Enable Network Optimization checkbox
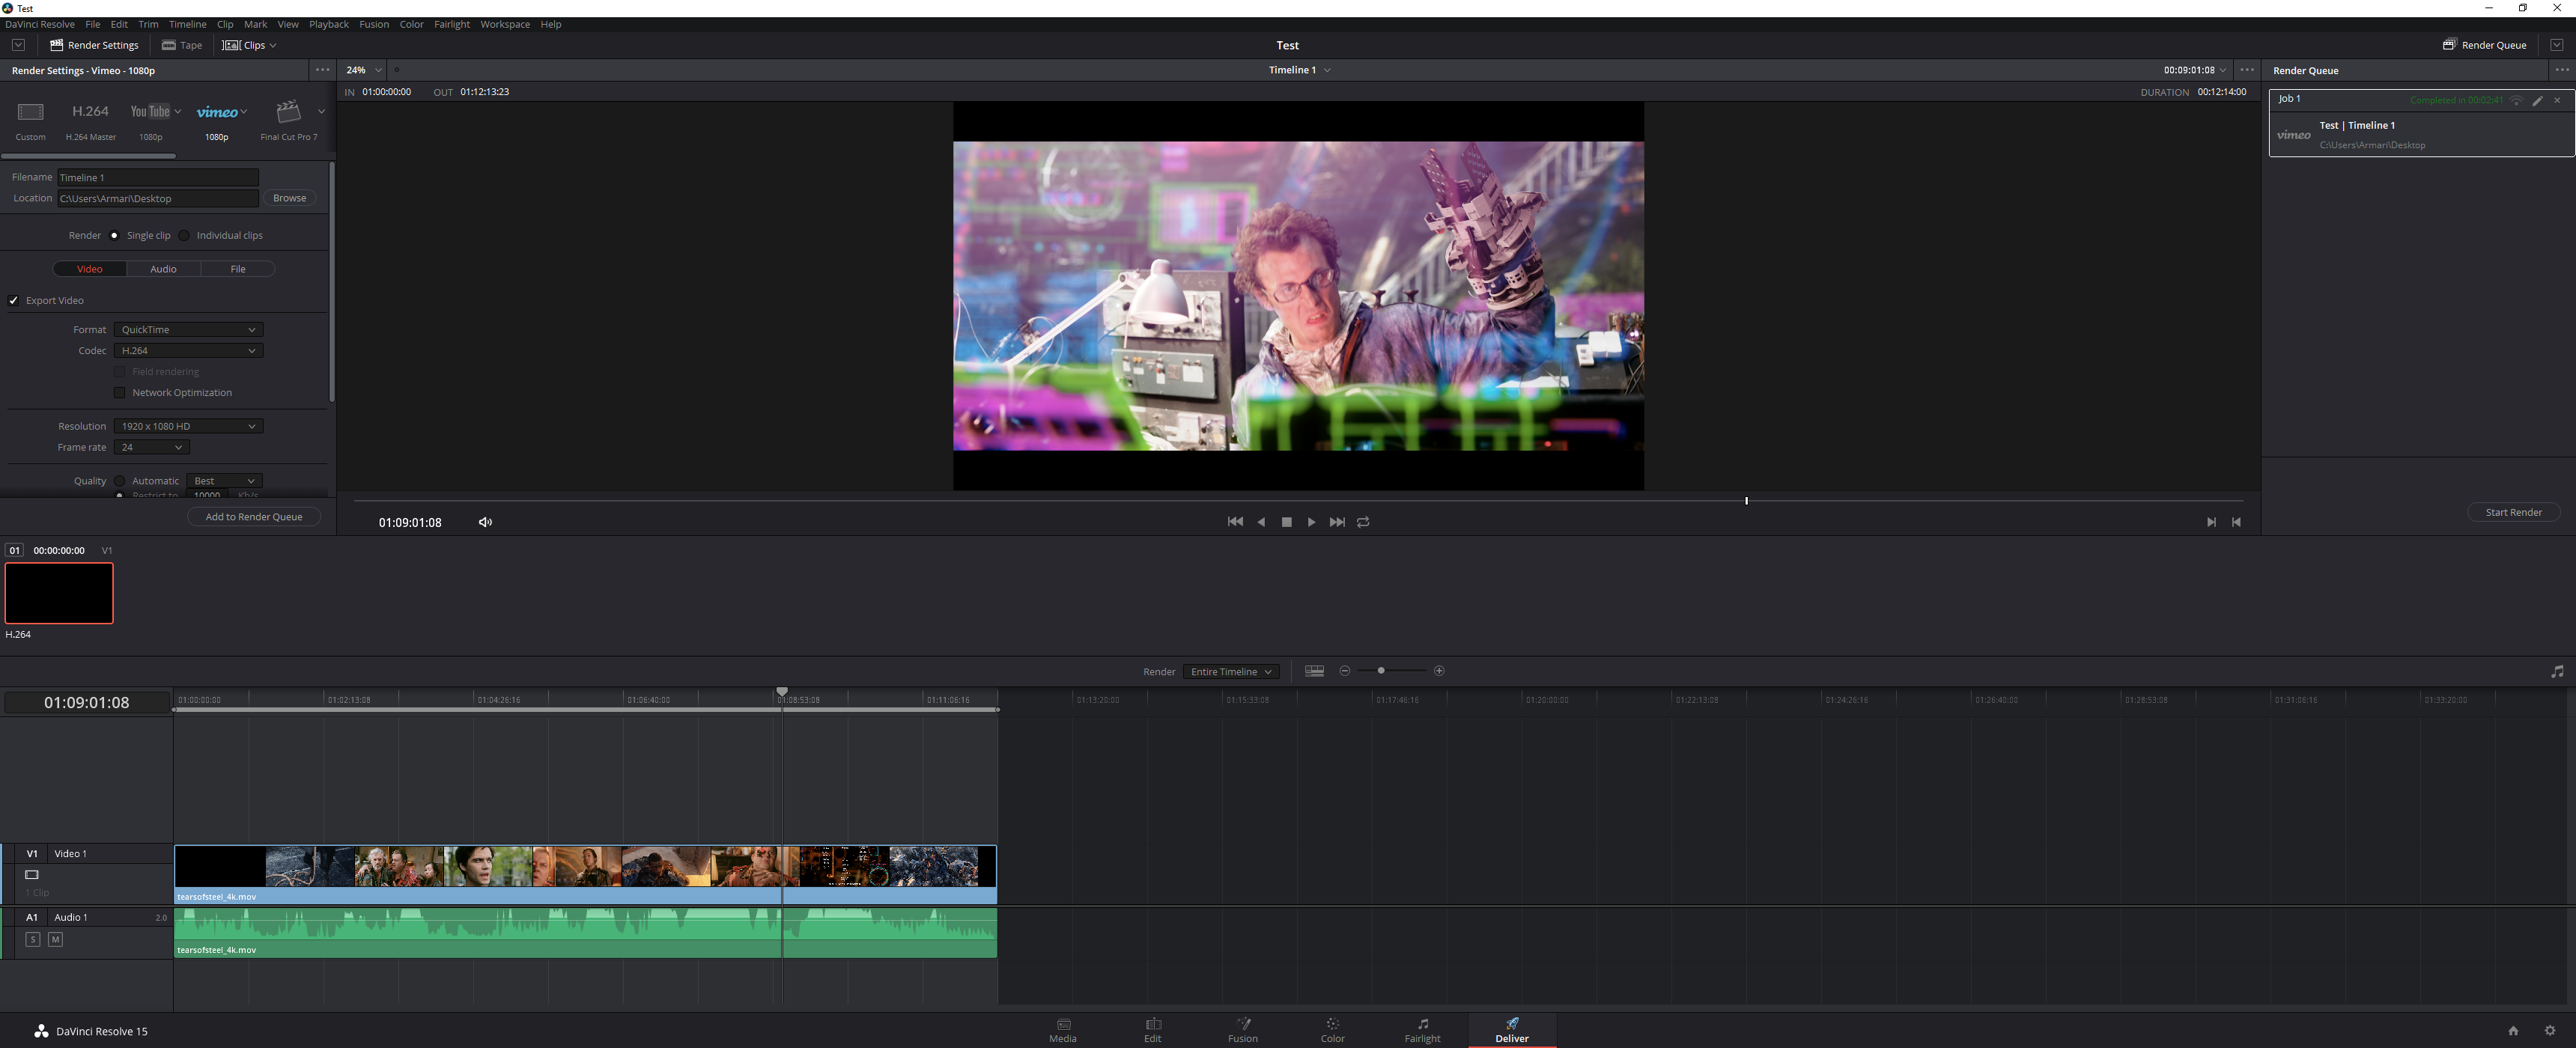Image resolution: width=2576 pixels, height=1048 pixels. point(120,393)
